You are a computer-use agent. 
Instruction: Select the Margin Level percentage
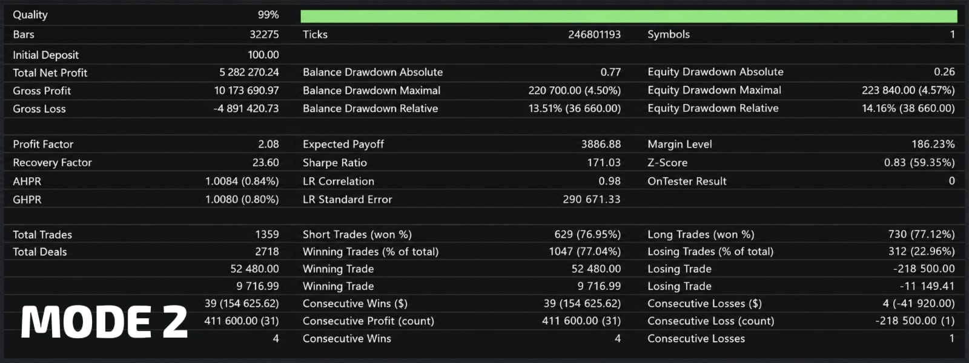[x=933, y=144]
